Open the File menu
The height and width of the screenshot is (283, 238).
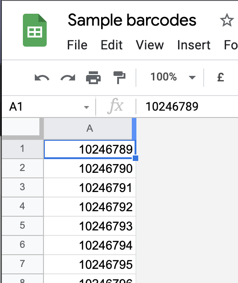(x=77, y=45)
